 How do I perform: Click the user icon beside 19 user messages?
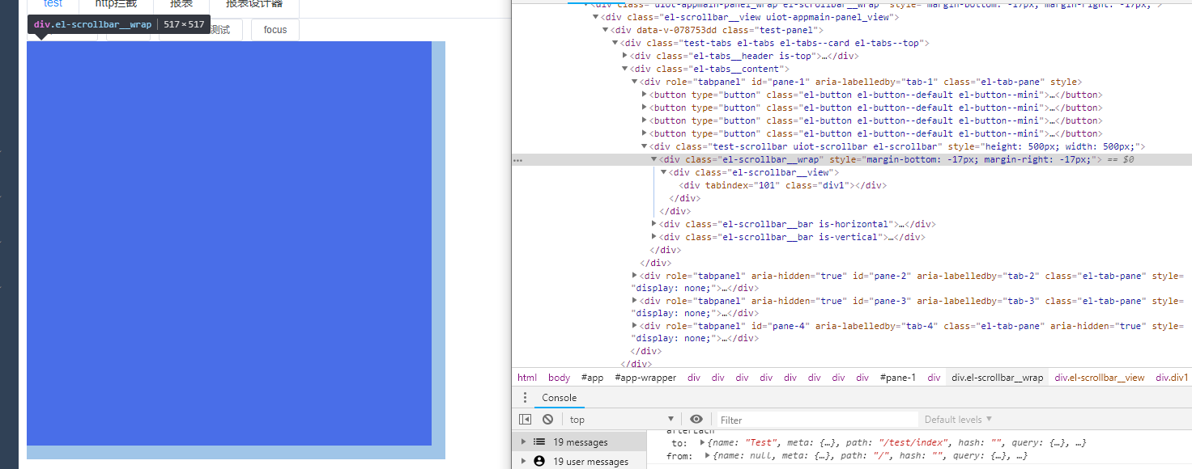click(x=539, y=461)
